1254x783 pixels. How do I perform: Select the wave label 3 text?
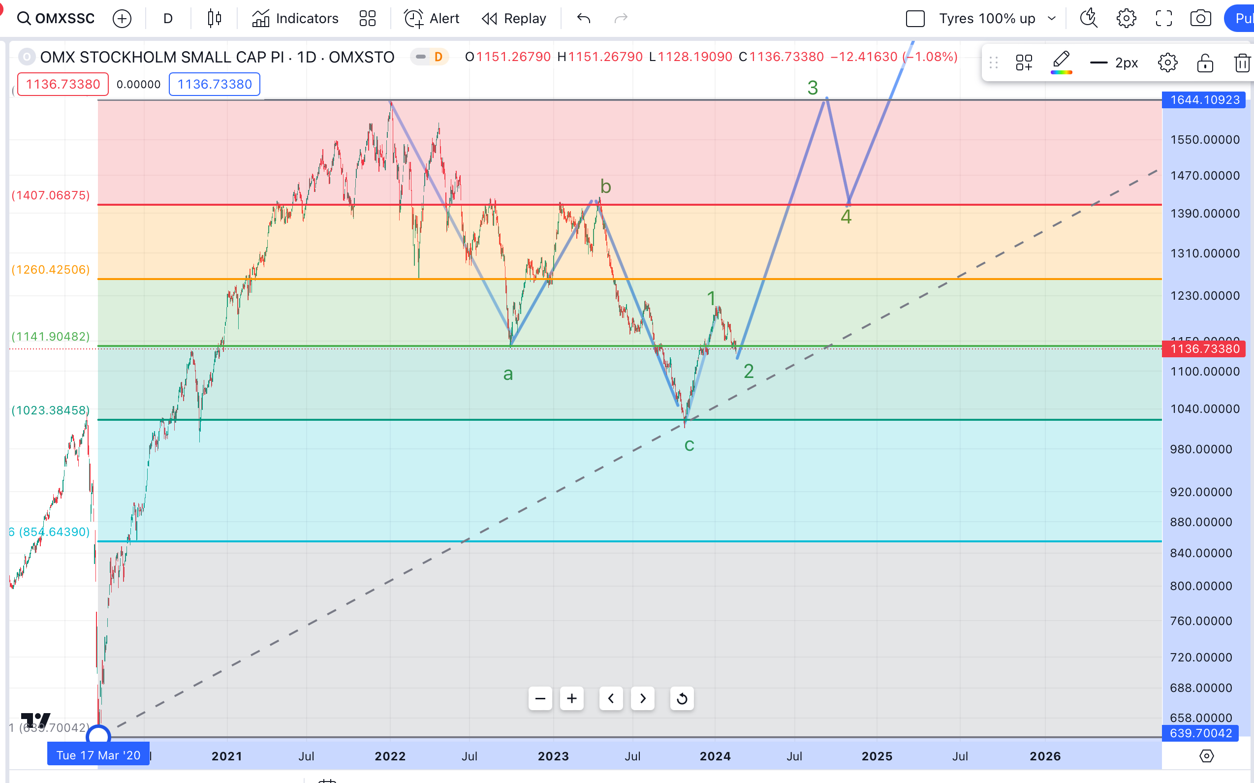click(813, 88)
